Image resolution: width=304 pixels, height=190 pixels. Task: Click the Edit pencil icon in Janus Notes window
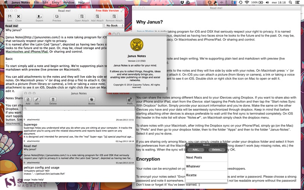click(x=37, y=100)
